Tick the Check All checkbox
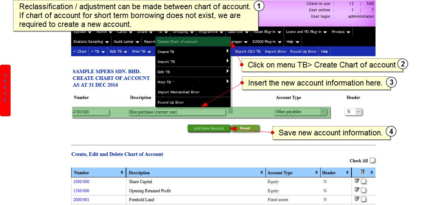 click(x=372, y=160)
